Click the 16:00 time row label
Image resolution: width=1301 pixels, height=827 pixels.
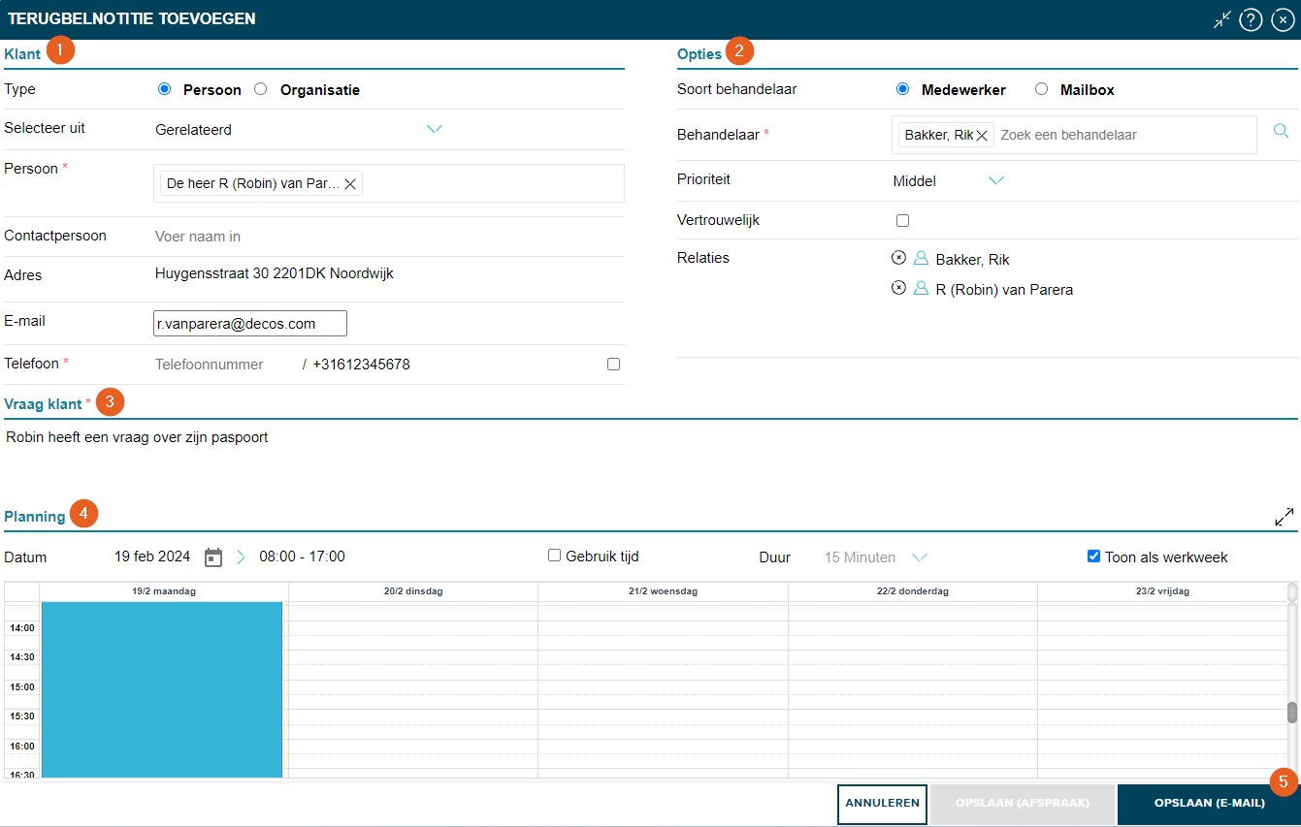[21, 747]
